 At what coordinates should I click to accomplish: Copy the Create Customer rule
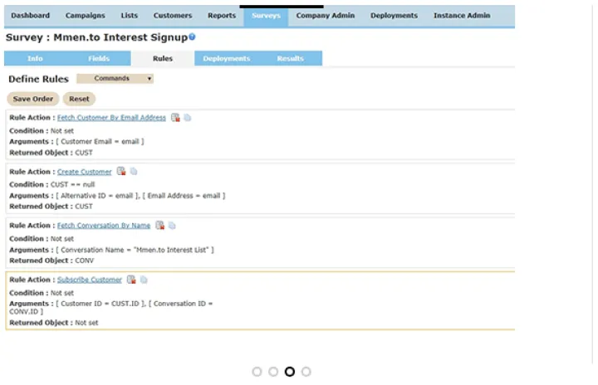[x=133, y=172]
